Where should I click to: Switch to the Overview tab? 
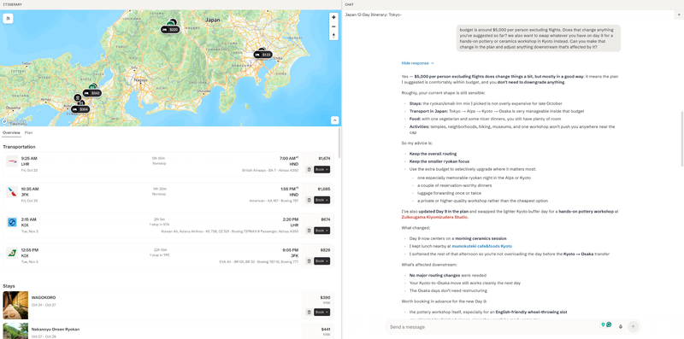point(11,132)
